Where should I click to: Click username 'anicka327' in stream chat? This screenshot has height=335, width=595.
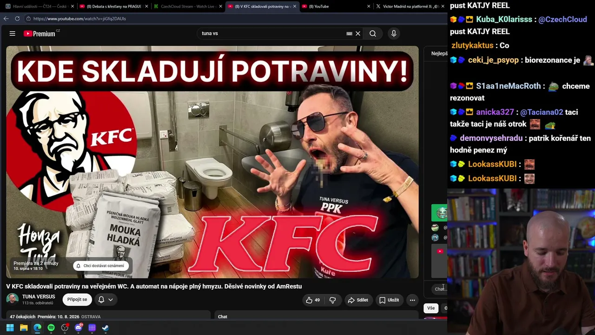click(495, 112)
